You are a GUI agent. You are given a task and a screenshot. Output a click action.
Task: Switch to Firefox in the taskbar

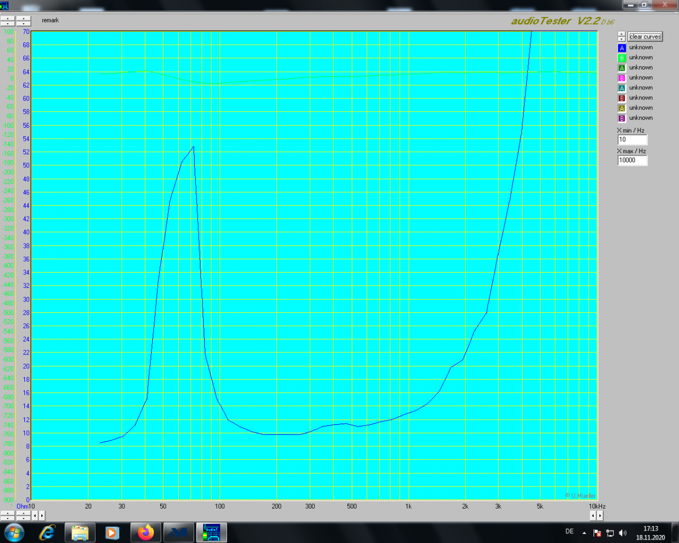[145, 532]
